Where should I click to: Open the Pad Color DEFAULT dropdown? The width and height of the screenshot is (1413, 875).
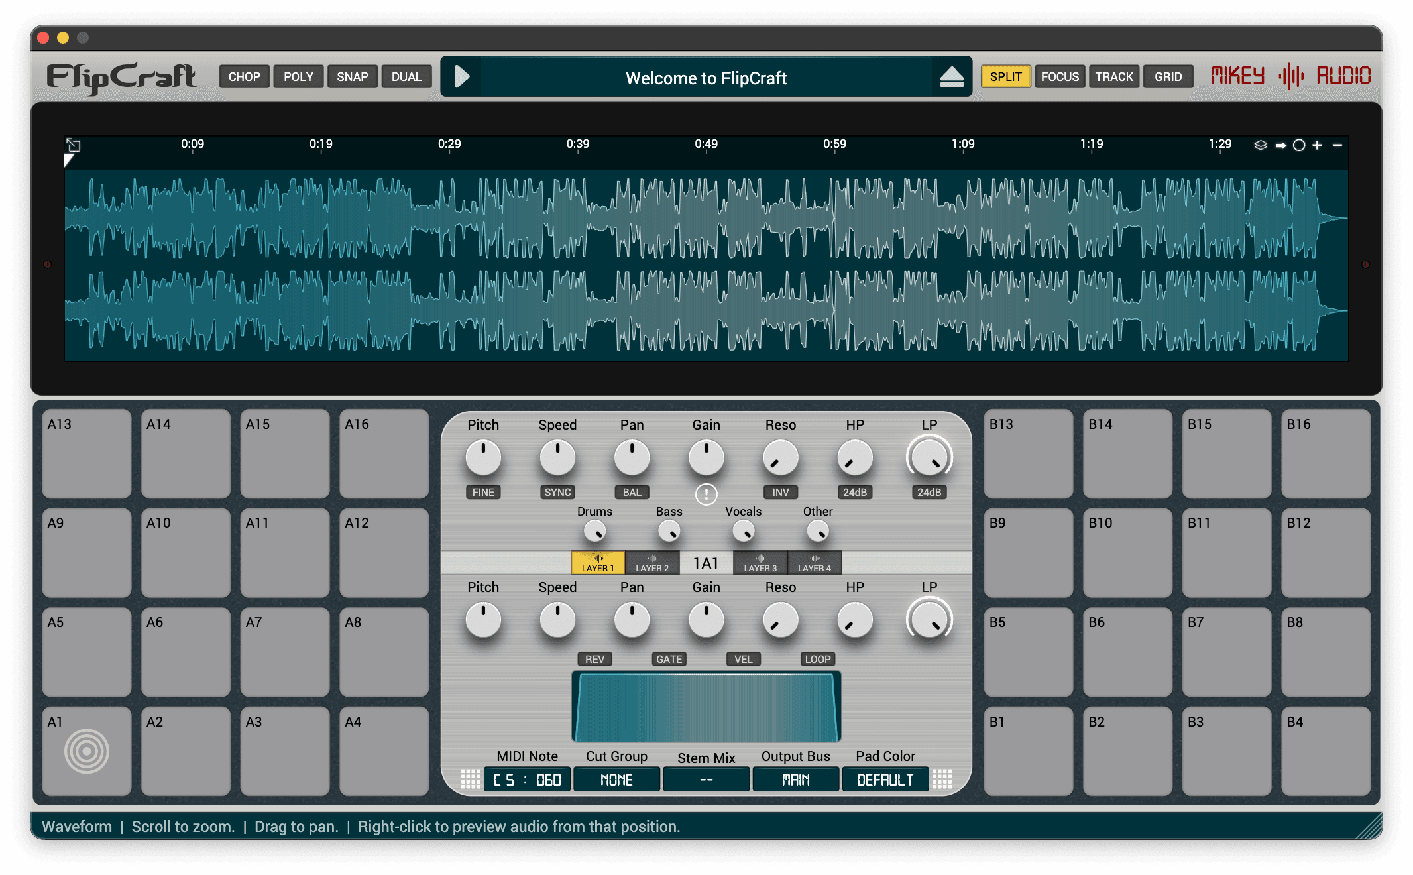[x=885, y=780]
